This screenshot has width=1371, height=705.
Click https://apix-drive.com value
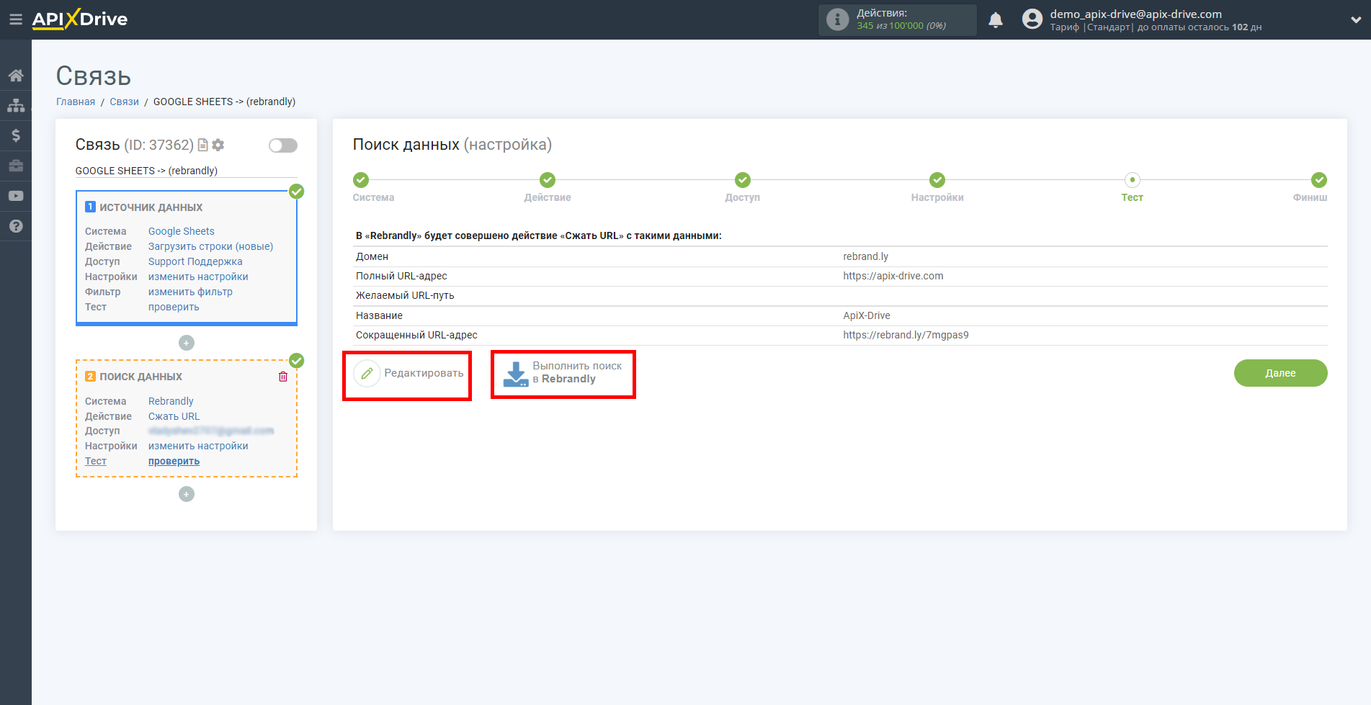coord(893,276)
